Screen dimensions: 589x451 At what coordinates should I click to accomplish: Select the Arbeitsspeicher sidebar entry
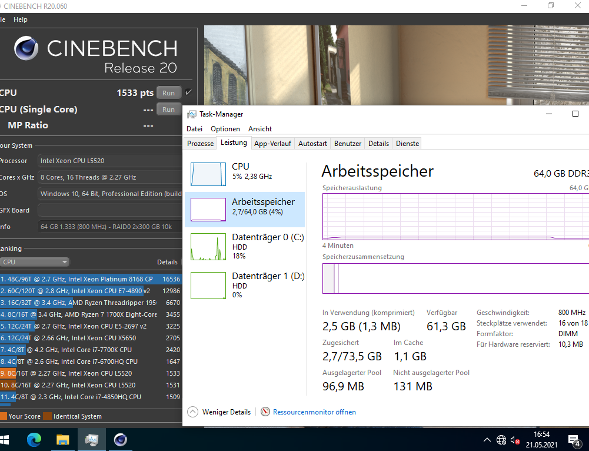coord(245,210)
